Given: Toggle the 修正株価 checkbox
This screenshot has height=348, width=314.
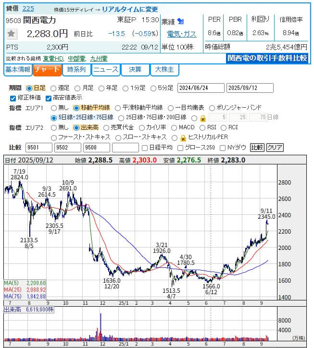Looking at the screenshot, I should click(x=13, y=98).
